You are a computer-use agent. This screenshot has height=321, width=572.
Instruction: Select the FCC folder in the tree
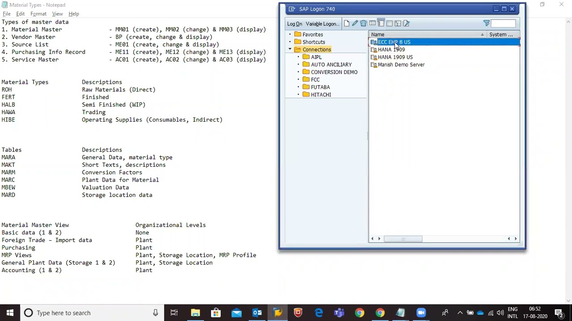(x=315, y=80)
